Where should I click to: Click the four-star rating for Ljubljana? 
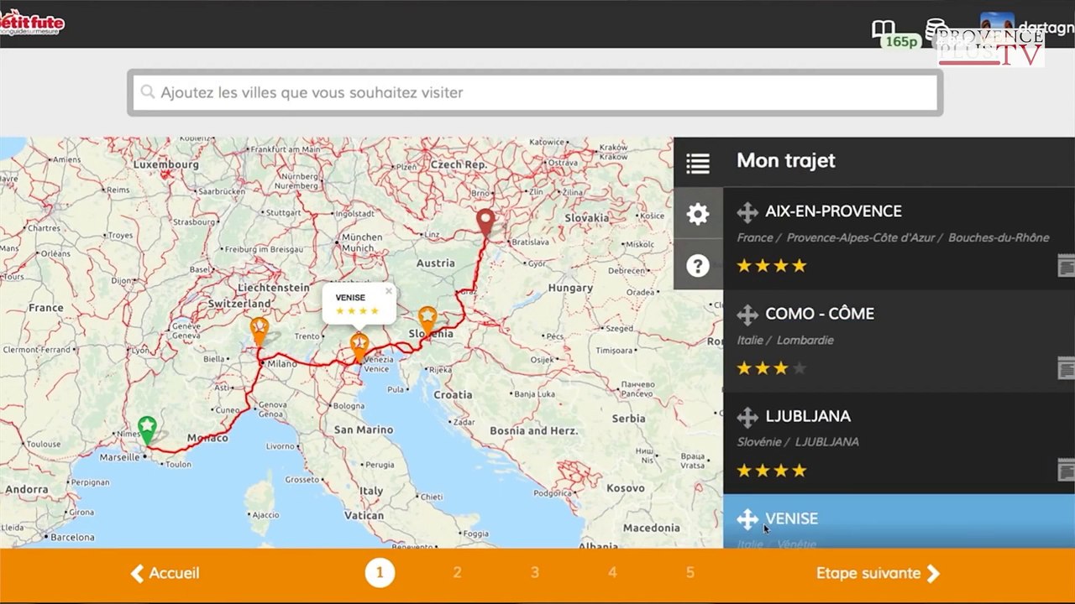click(x=772, y=471)
